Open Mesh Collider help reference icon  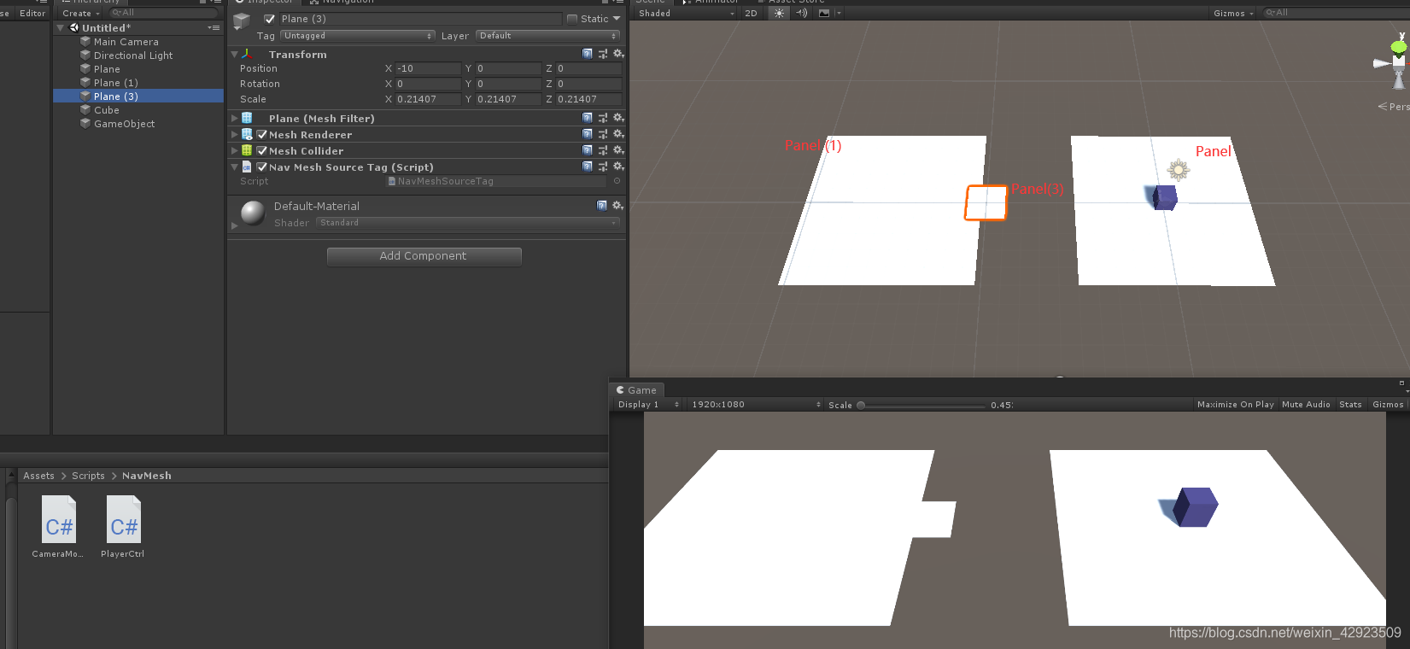coord(588,150)
